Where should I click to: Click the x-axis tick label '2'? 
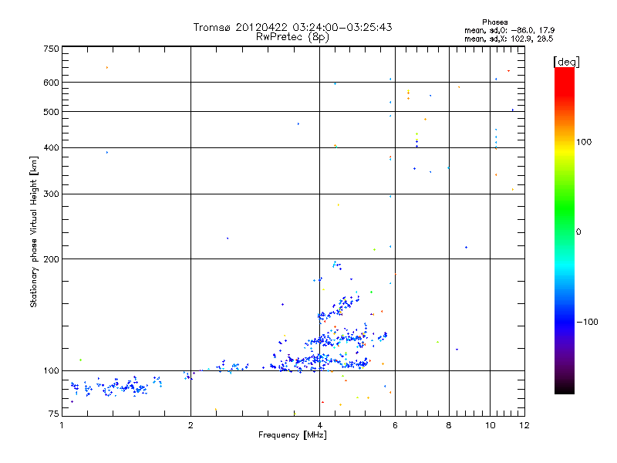[190, 425]
